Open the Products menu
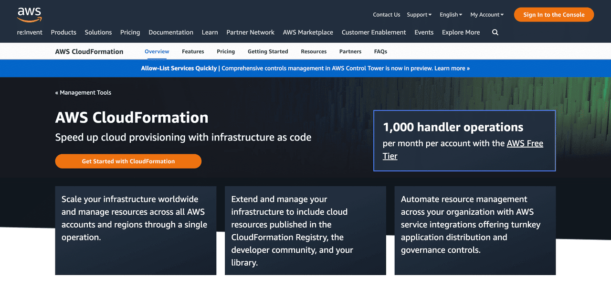The height and width of the screenshot is (289, 611). click(x=63, y=32)
